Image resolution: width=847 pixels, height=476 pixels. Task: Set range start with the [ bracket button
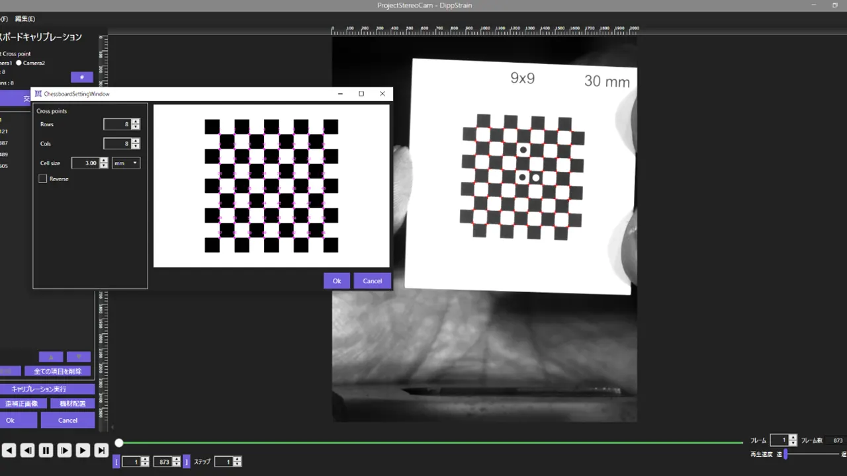[x=117, y=461]
